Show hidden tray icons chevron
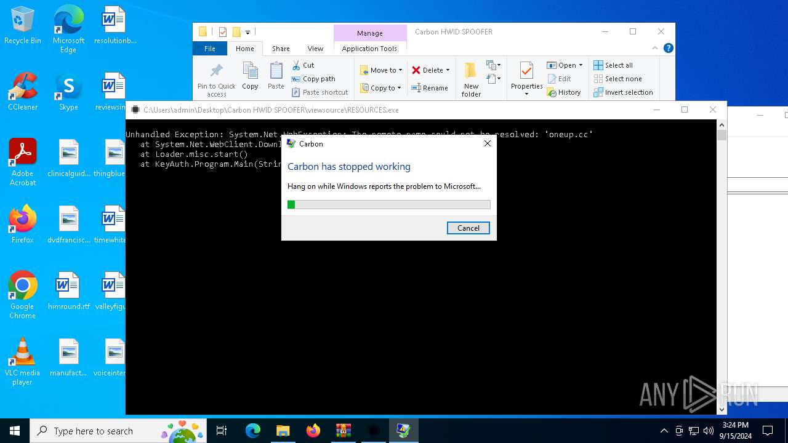The height and width of the screenshot is (443, 788). pos(664,431)
